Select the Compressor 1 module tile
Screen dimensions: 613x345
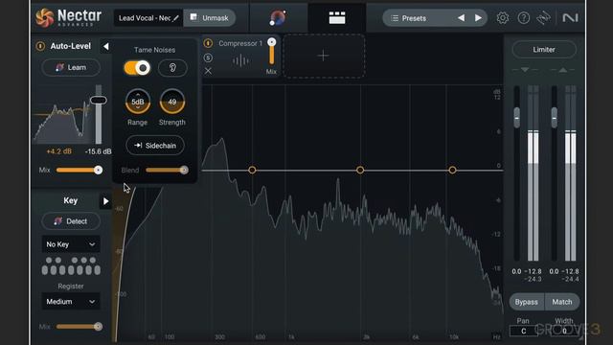point(240,57)
